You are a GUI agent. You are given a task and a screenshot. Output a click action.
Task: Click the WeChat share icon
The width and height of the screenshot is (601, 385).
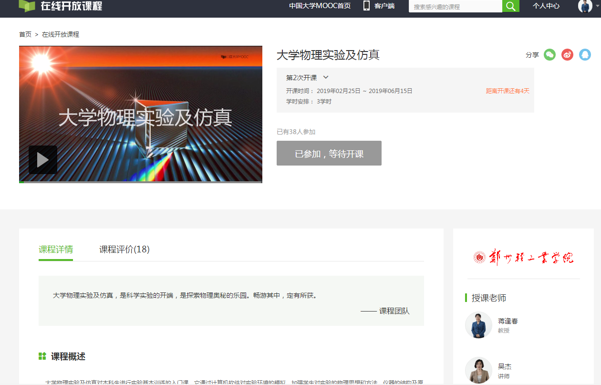click(x=549, y=55)
